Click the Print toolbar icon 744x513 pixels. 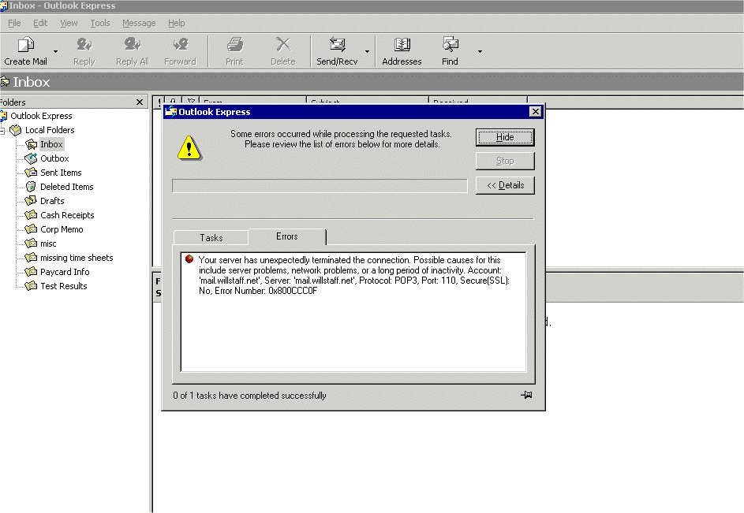coord(234,45)
